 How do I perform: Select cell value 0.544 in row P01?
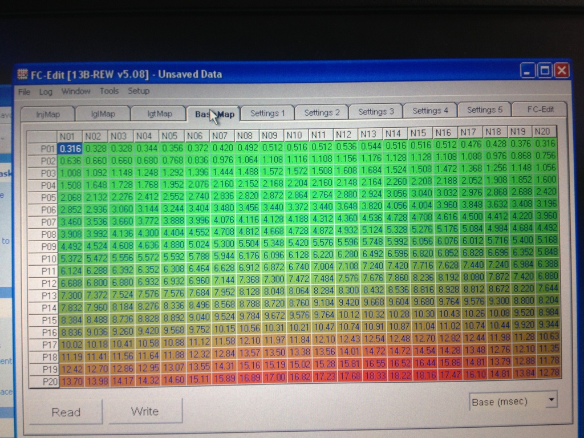pos(371,145)
